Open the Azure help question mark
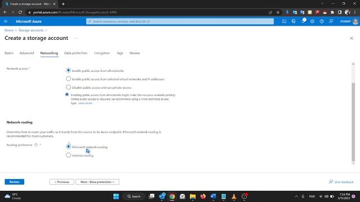This screenshot has height=202, width=360. 322,21
